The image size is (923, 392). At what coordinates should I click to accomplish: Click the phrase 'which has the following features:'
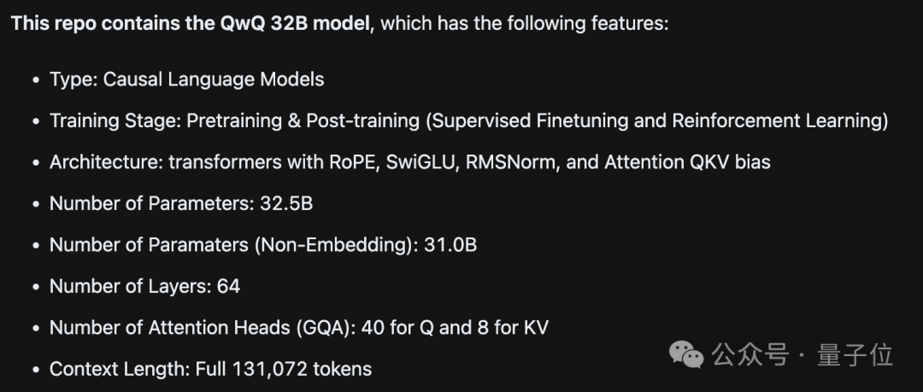(525, 24)
